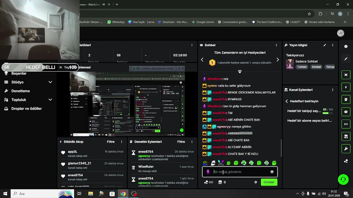Click the pencil edit icon in right sidebar

coord(346,59)
